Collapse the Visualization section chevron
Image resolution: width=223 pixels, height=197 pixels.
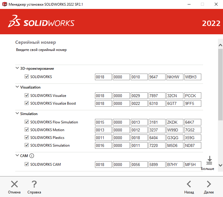pos(17,87)
